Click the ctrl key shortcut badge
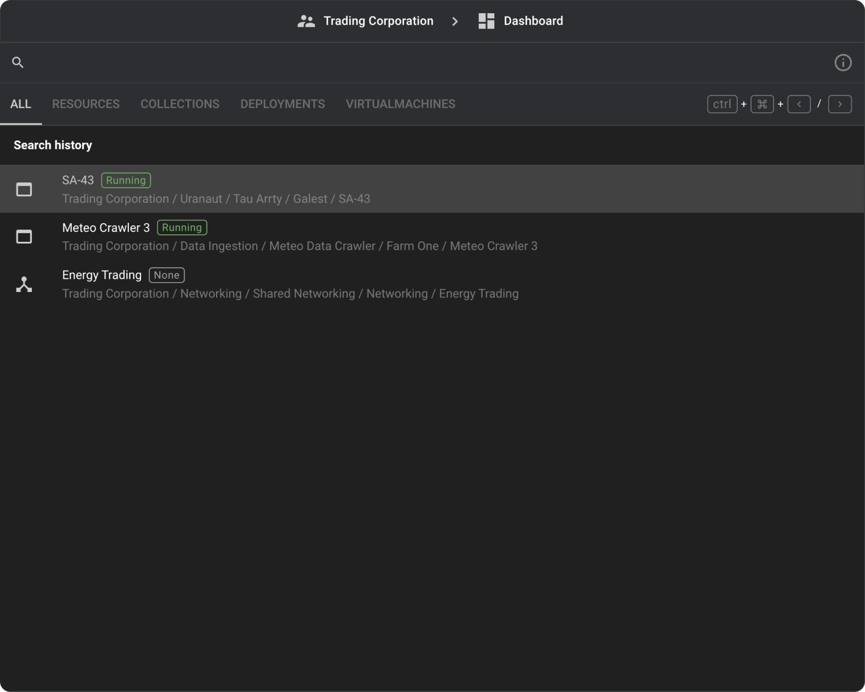 pyautogui.click(x=722, y=104)
